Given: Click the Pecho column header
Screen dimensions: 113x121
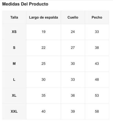Looking at the screenshot, I should tap(97, 18).
